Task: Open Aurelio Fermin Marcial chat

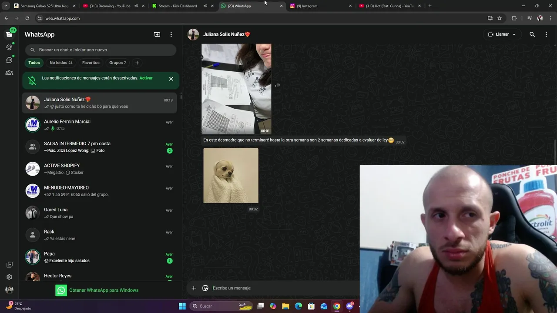Action: 99,125
